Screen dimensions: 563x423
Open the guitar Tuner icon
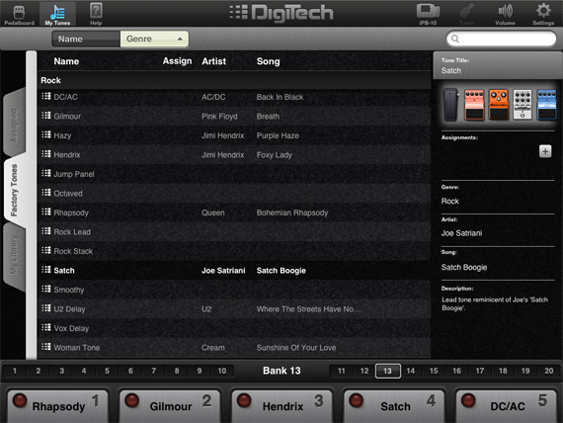coord(466,15)
